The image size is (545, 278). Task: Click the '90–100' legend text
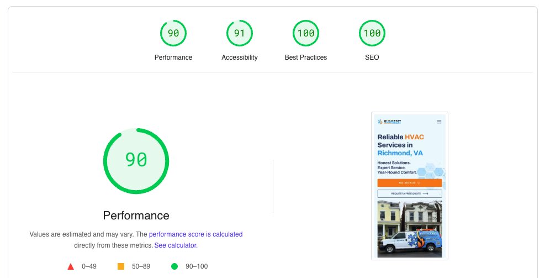197,266
